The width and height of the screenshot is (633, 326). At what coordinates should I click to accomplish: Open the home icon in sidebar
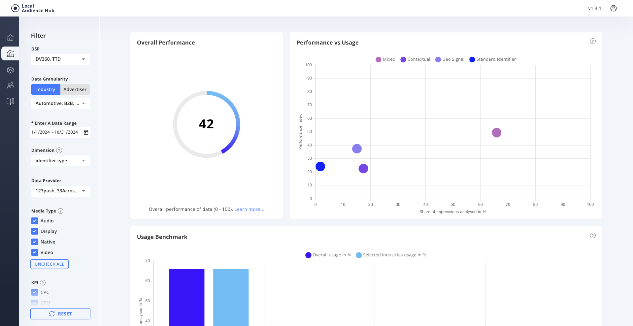pyautogui.click(x=10, y=38)
